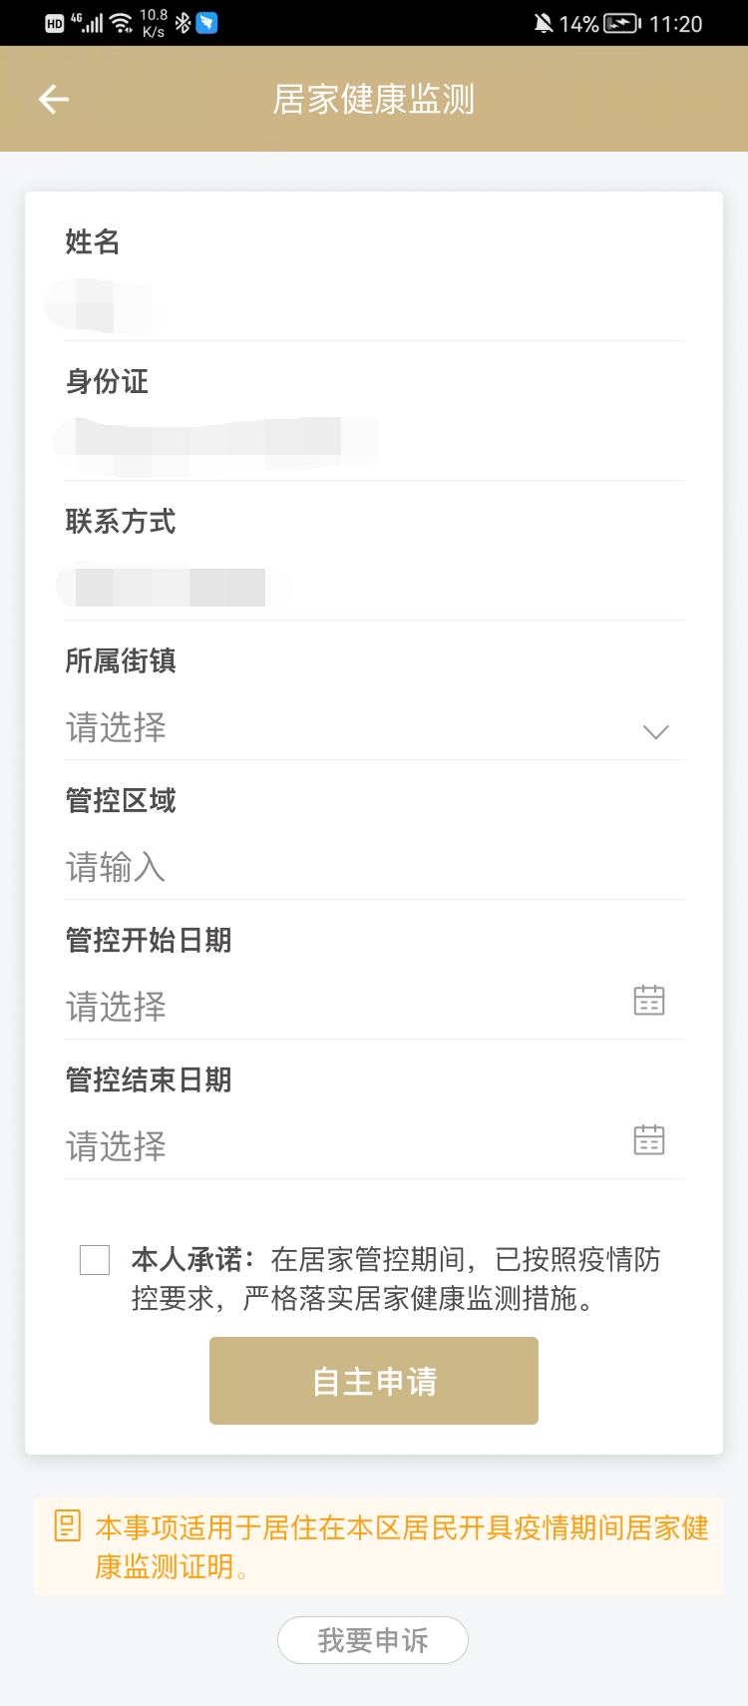Select 请选择 under 所属街镇
Screen dimensions: 748x1706
[x=117, y=728]
